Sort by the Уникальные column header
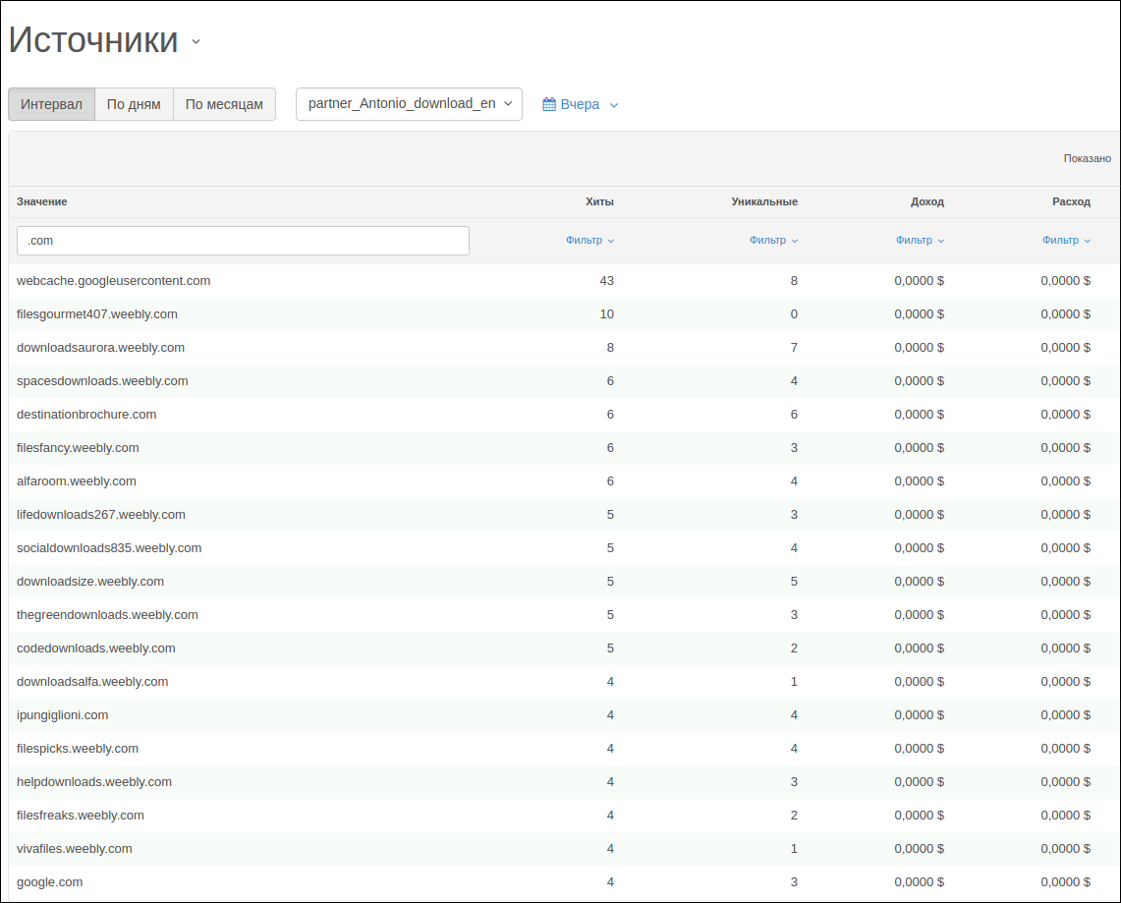Image resolution: width=1121 pixels, height=903 pixels. pos(764,201)
